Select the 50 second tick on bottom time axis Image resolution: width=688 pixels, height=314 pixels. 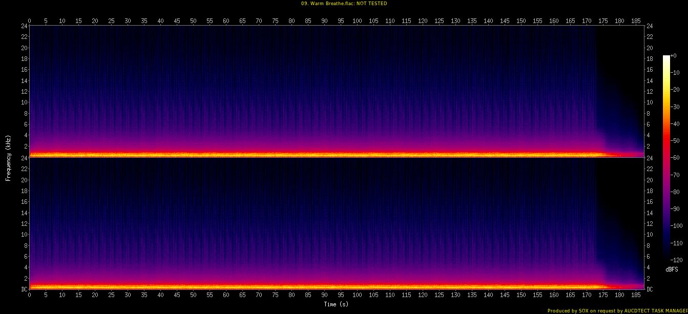[193, 296]
